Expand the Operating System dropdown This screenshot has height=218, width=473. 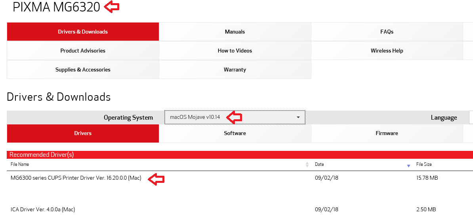pos(235,117)
